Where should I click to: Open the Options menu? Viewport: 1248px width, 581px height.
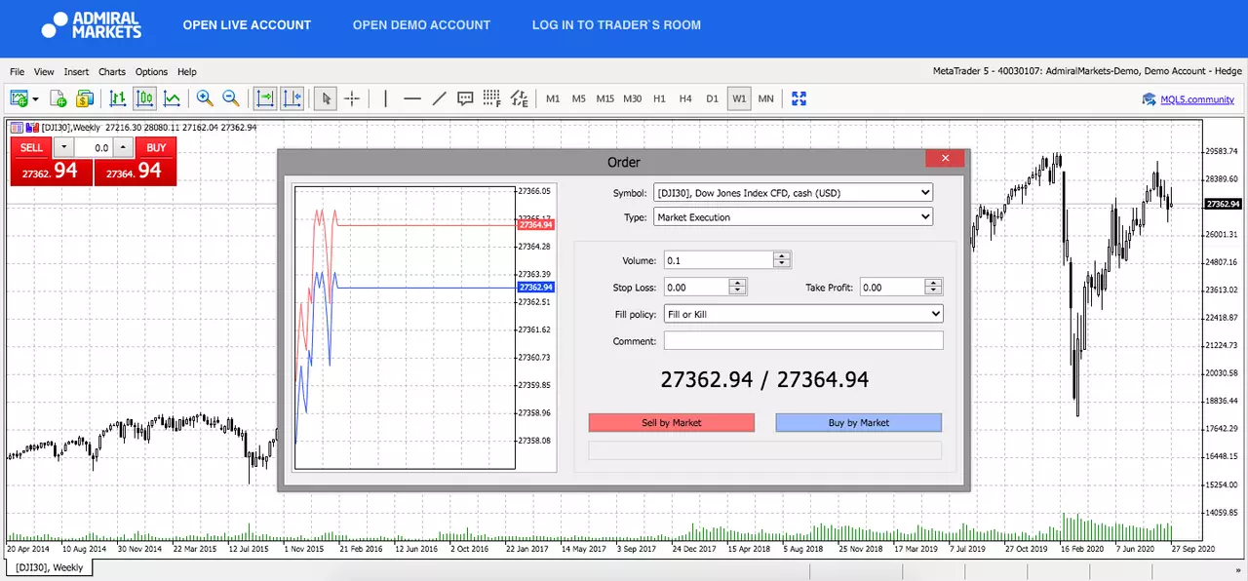[x=151, y=72]
